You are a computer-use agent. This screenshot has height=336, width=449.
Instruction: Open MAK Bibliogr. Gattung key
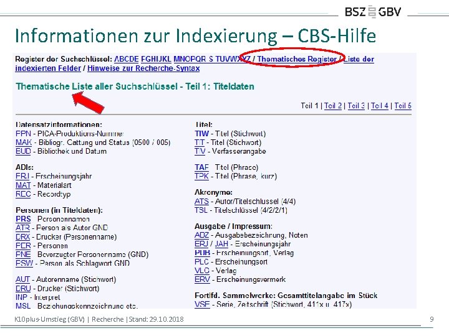point(24,142)
